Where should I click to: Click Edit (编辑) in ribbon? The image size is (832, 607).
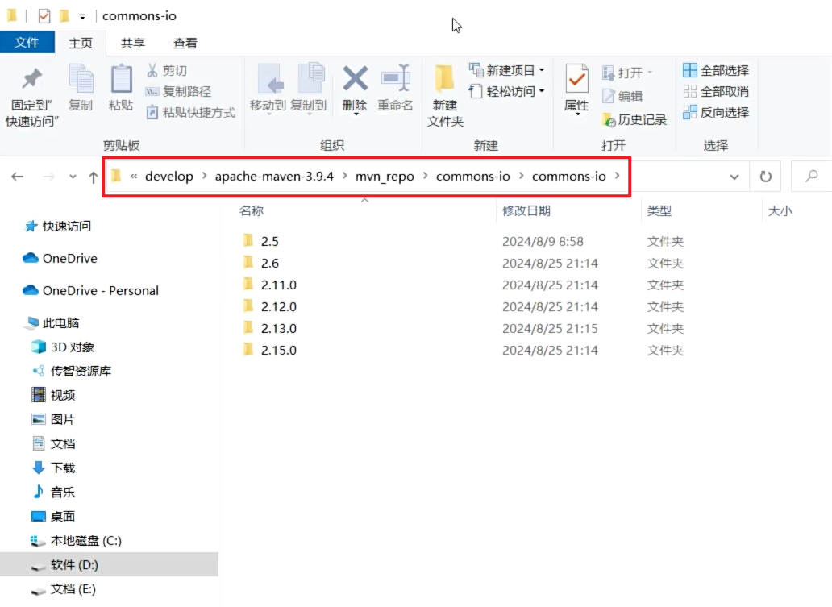coord(622,96)
